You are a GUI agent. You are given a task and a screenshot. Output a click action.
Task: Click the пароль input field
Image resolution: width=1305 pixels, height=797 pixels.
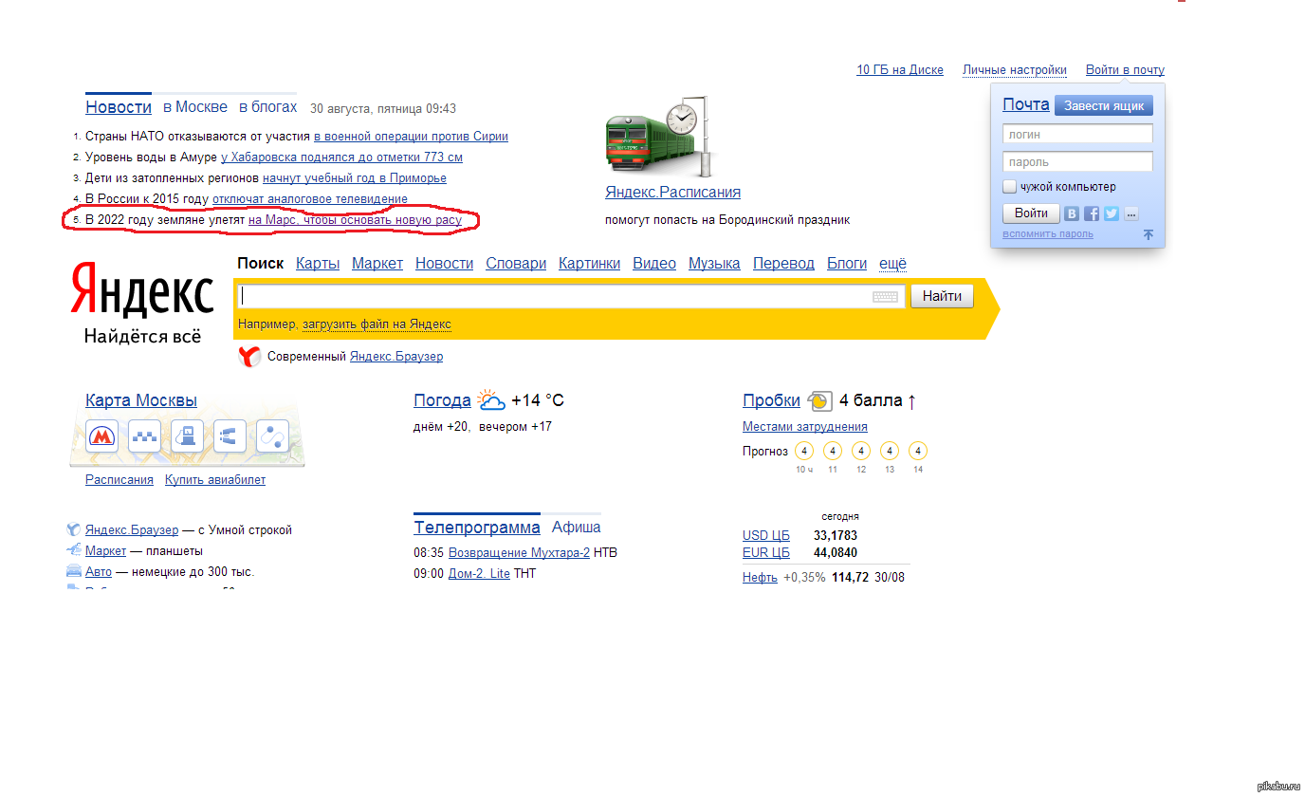tap(1077, 162)
